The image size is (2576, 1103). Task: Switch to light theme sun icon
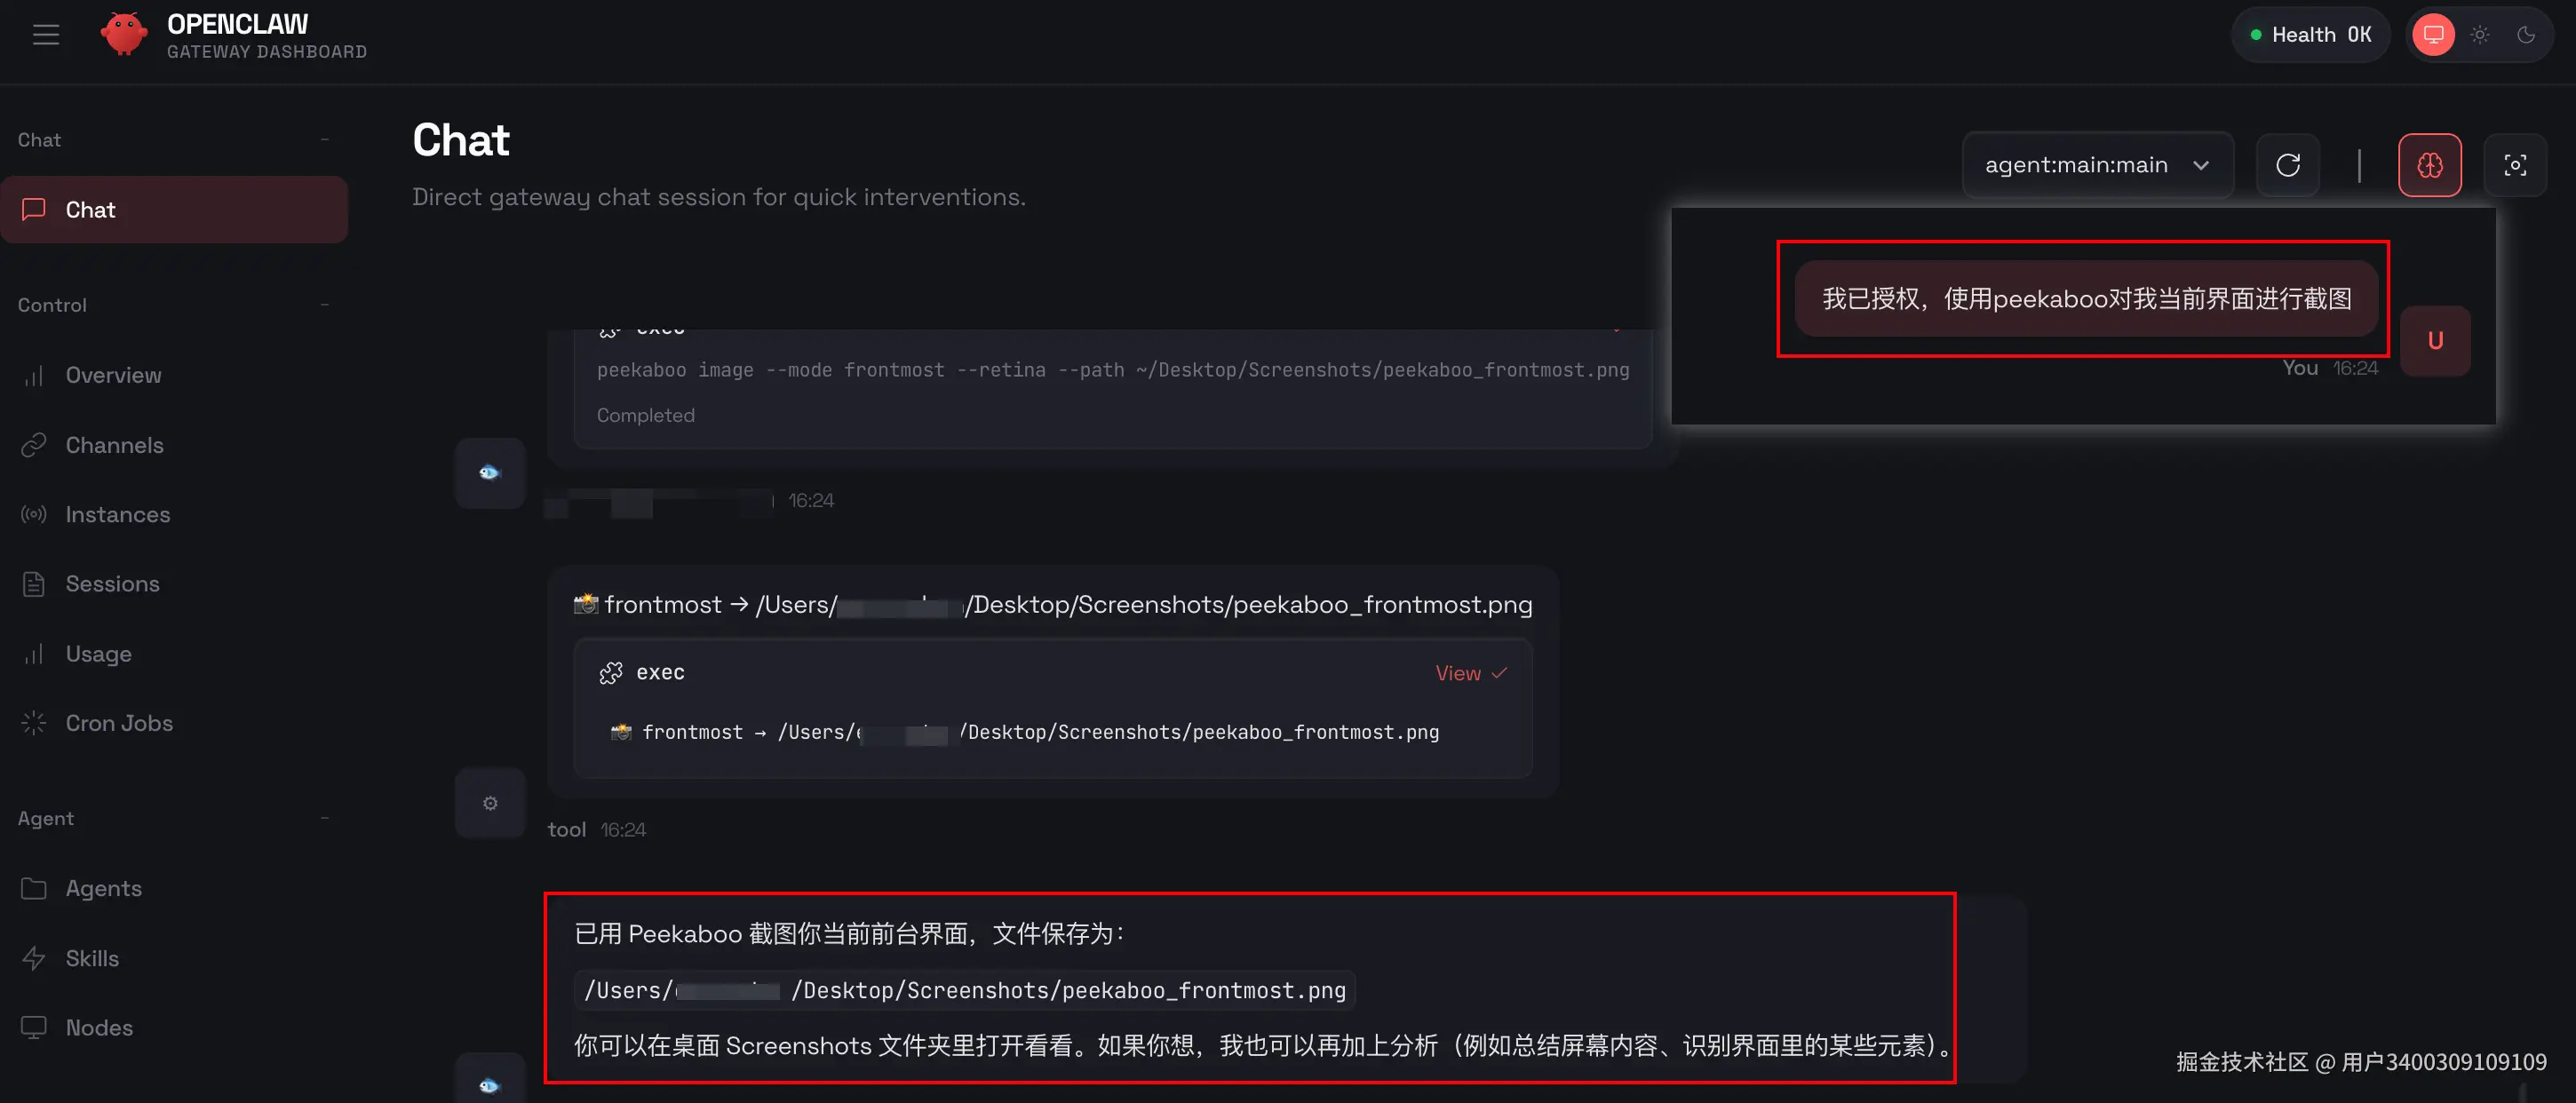[x=2479, y=35]
